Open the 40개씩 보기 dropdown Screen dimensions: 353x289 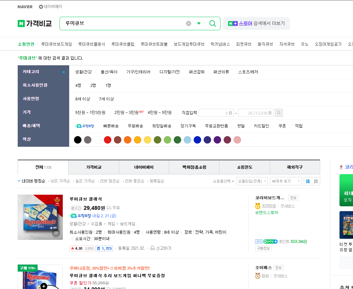pos(285,181)
